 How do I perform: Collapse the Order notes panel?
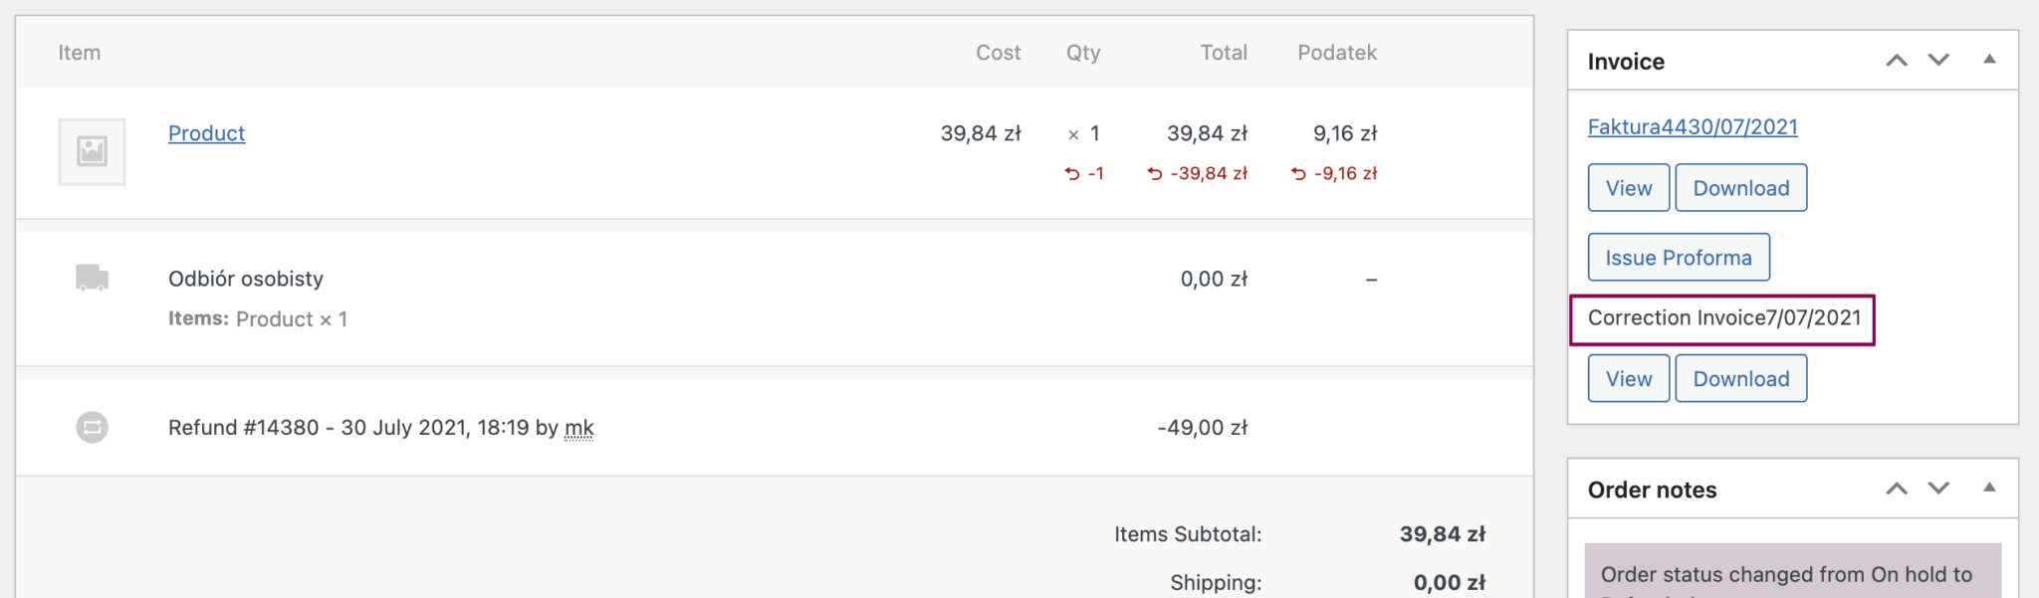[1989, 489]
